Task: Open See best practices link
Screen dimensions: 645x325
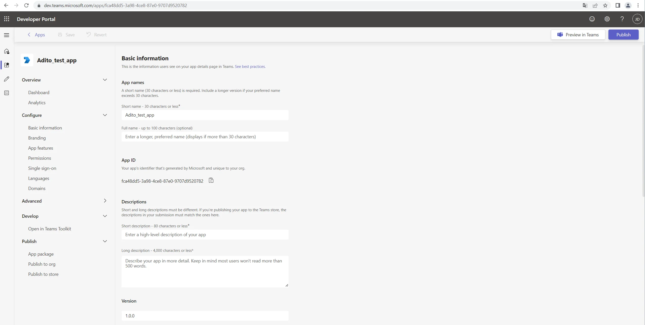Action: click(x=250, y=67)
